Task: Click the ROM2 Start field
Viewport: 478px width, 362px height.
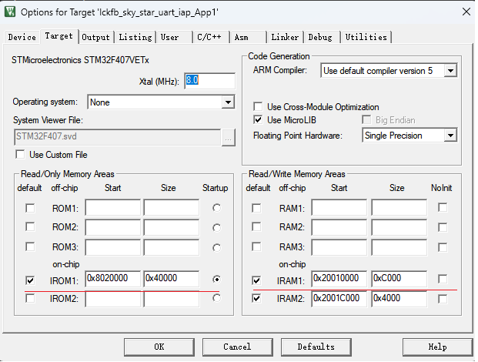Action: tap(113, 227)
